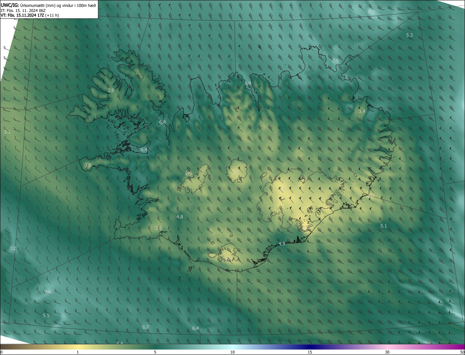Select the initial time line "IT: Fös. 15. 11. 2024 06Z"
This screenshot has height=355, width=465.
click(x=23, y=10)
